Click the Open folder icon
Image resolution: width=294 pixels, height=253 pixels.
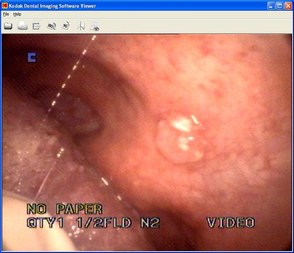(x=8, y=26)
